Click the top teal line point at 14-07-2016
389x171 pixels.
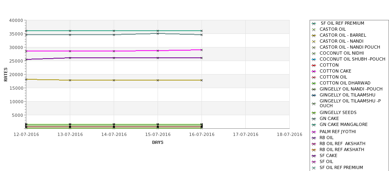(114, 31)
